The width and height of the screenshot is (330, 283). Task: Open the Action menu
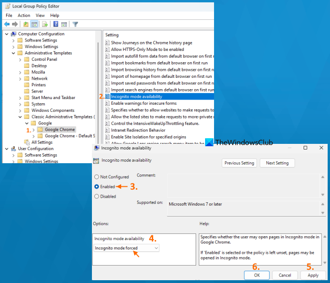pyautogui.click(x=24, y=16)
